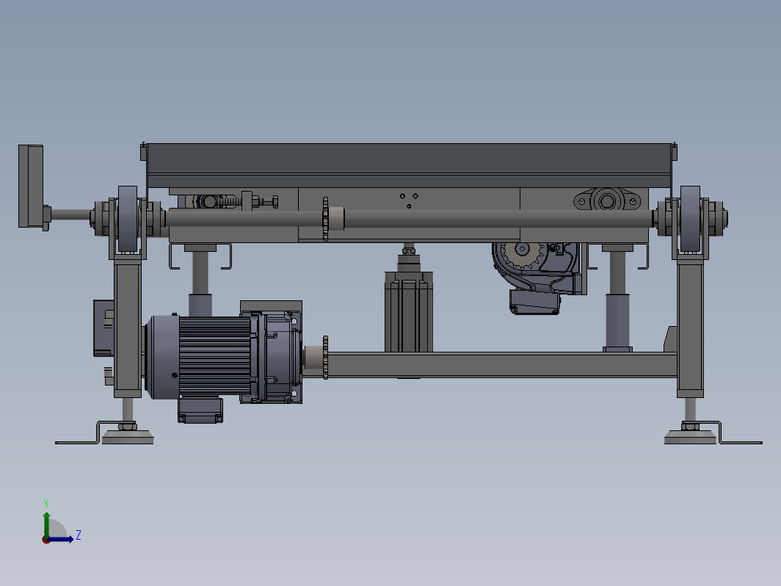Select the sprocket on the gearbox output shaft
781x586 pixels.
coord(326,358)
